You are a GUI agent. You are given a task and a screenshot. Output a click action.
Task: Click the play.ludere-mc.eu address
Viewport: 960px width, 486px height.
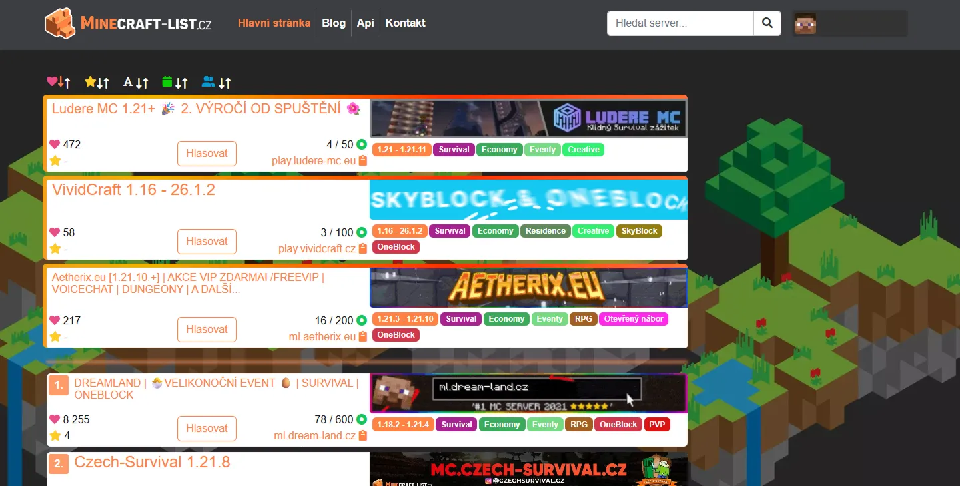point(314,160)
